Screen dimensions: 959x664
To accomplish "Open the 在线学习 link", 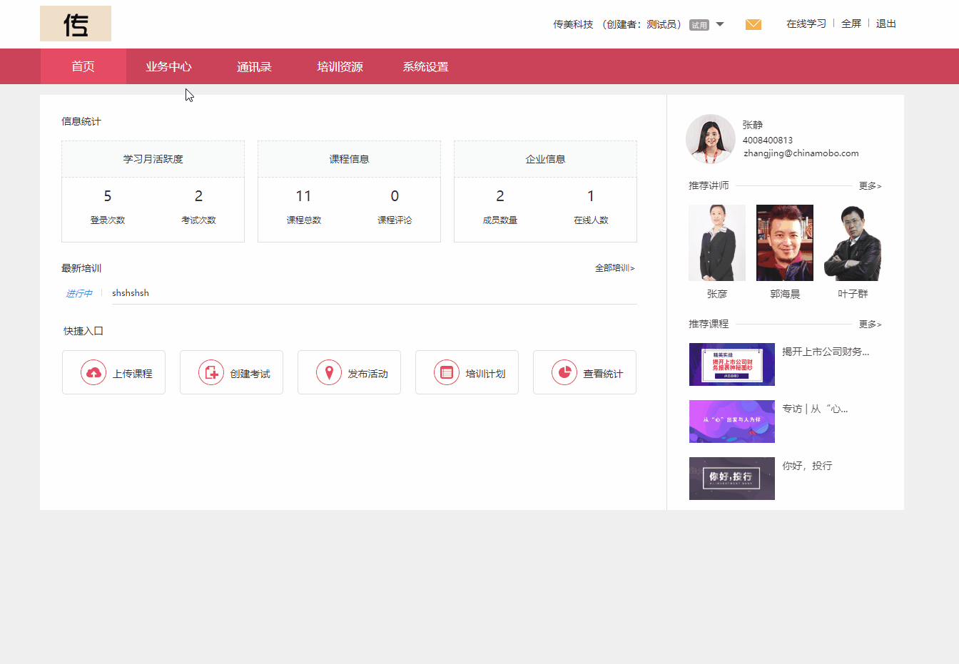I will click(x=805, y=24).
